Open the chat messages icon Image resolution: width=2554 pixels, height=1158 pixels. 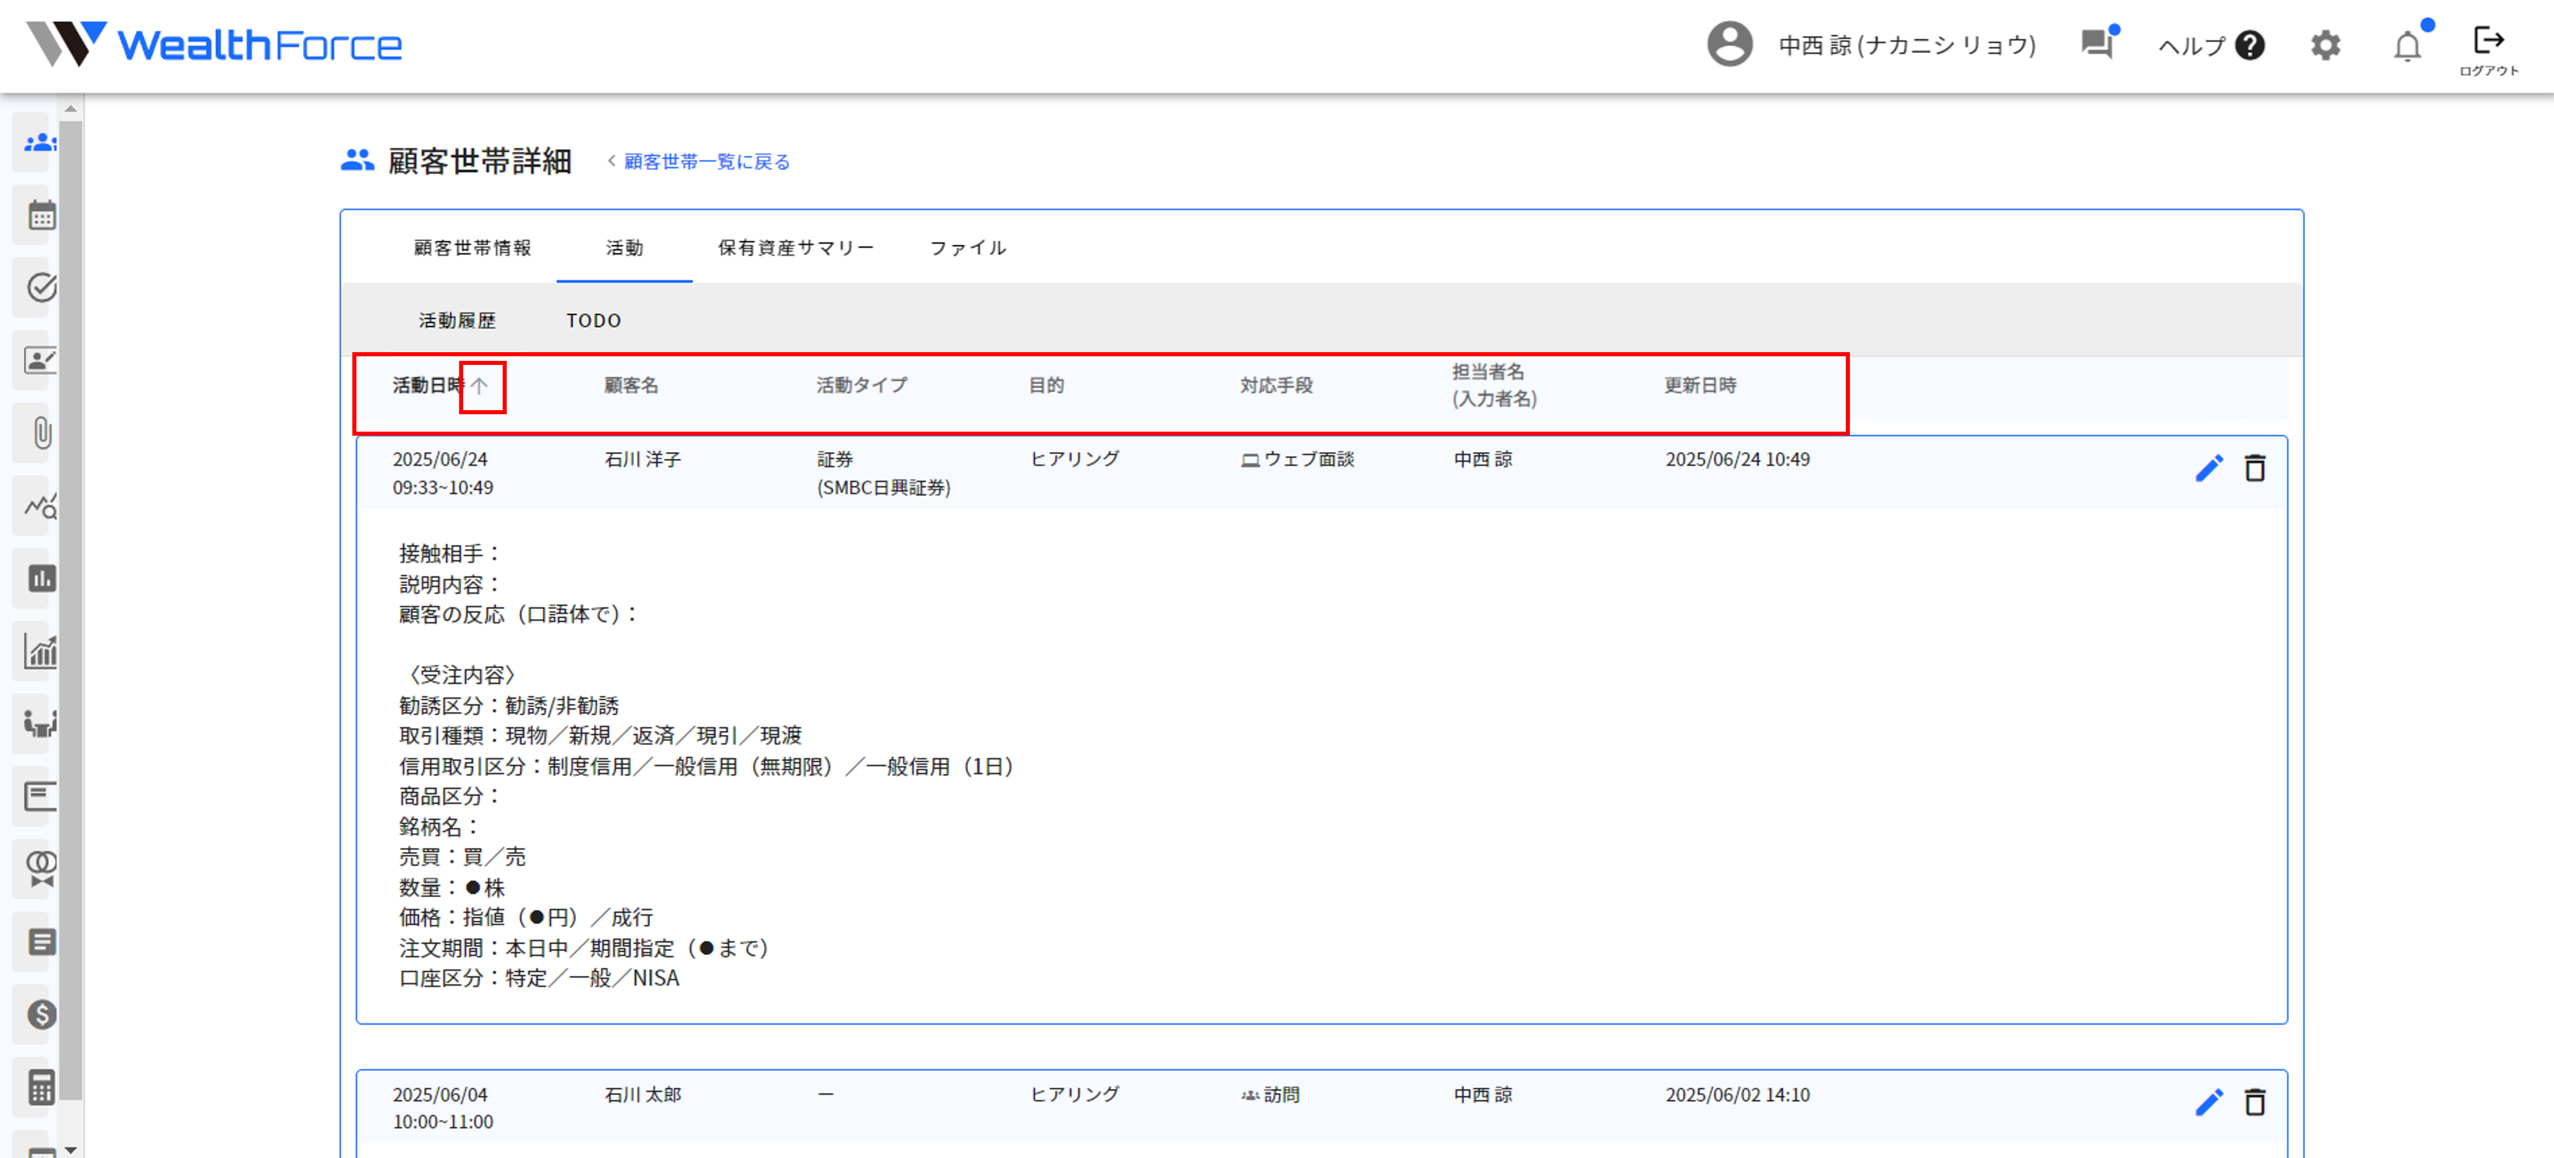coord(2098,45)
